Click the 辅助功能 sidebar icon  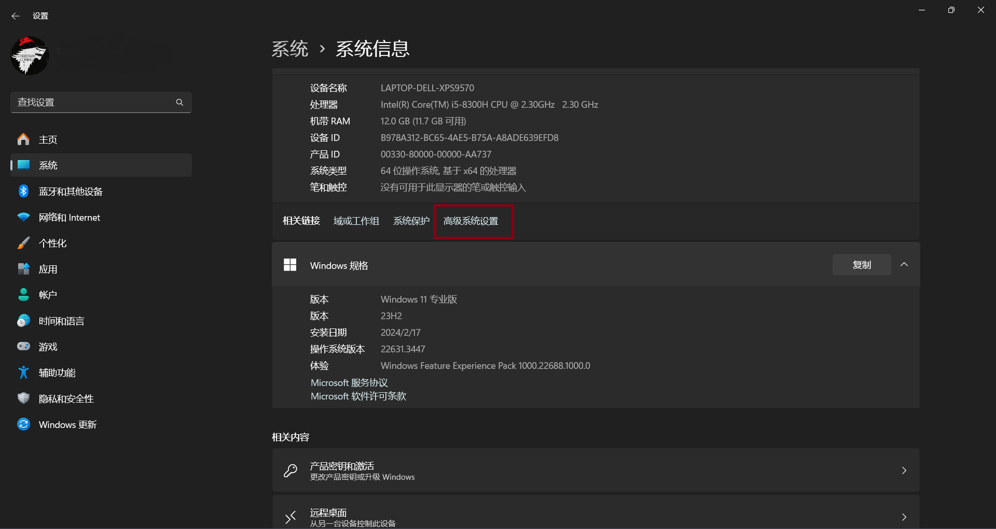point(23,372)
